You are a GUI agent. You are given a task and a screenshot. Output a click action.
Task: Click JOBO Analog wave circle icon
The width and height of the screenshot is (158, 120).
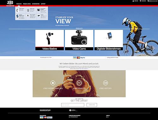[79, 83]
